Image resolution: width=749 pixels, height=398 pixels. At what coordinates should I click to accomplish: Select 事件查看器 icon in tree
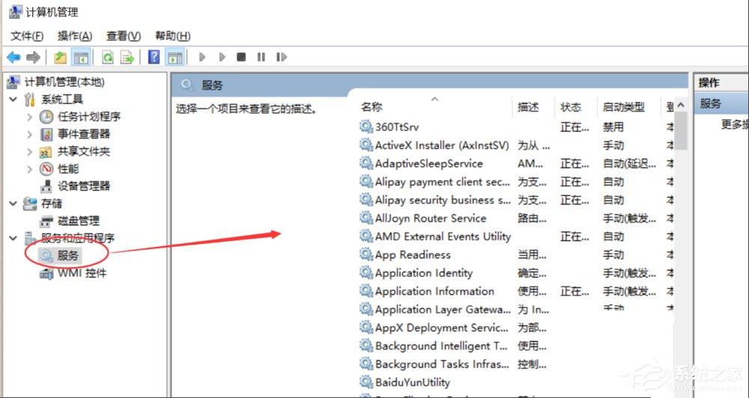coord(46,135)
